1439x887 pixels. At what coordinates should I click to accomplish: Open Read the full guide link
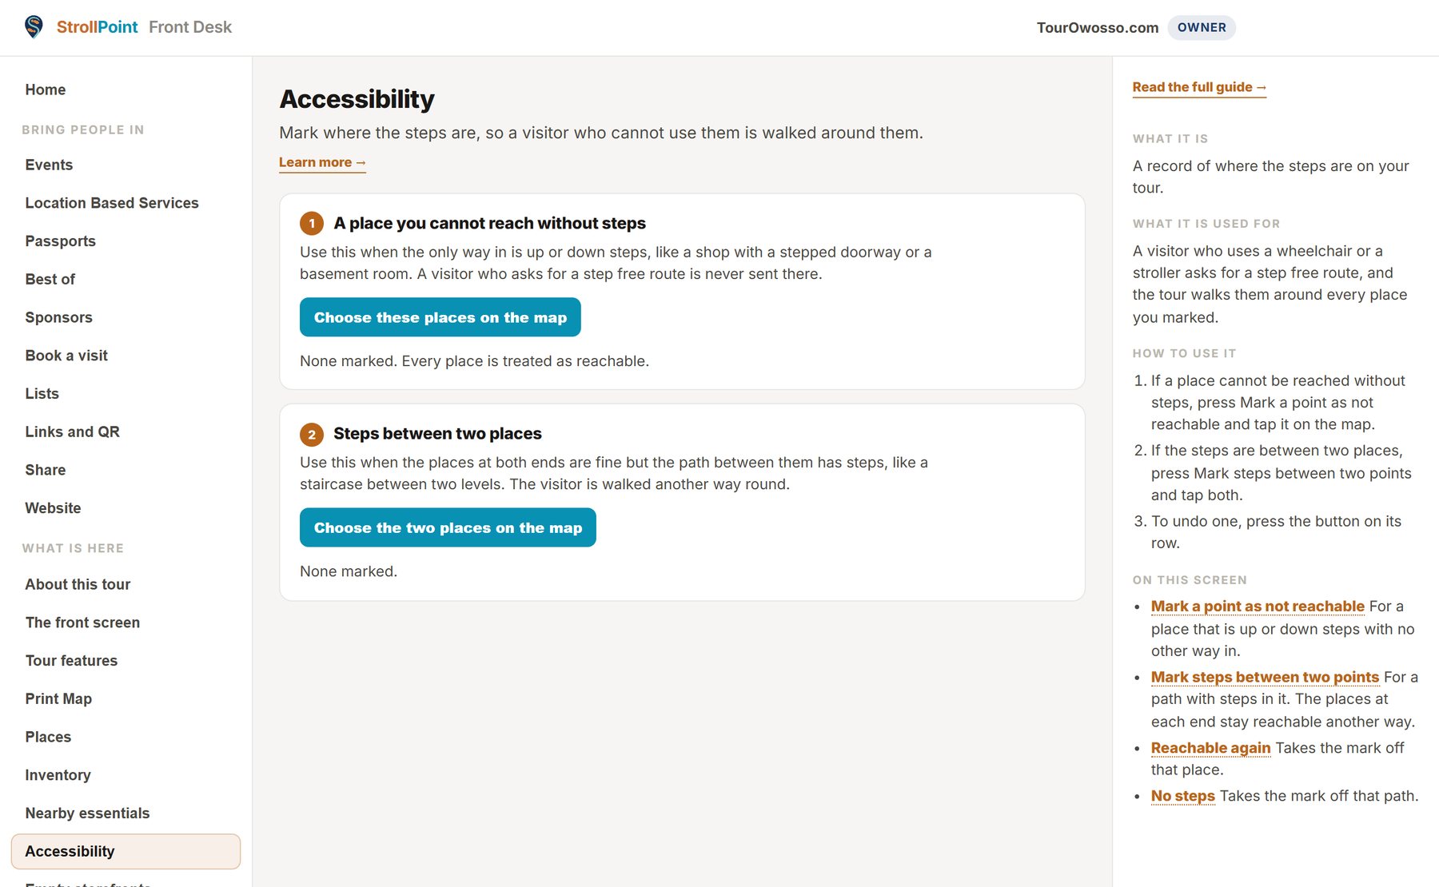1199,87
